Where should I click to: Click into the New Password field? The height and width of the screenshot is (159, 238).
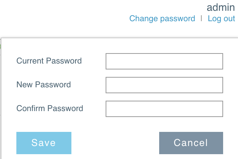coord(164,85)
